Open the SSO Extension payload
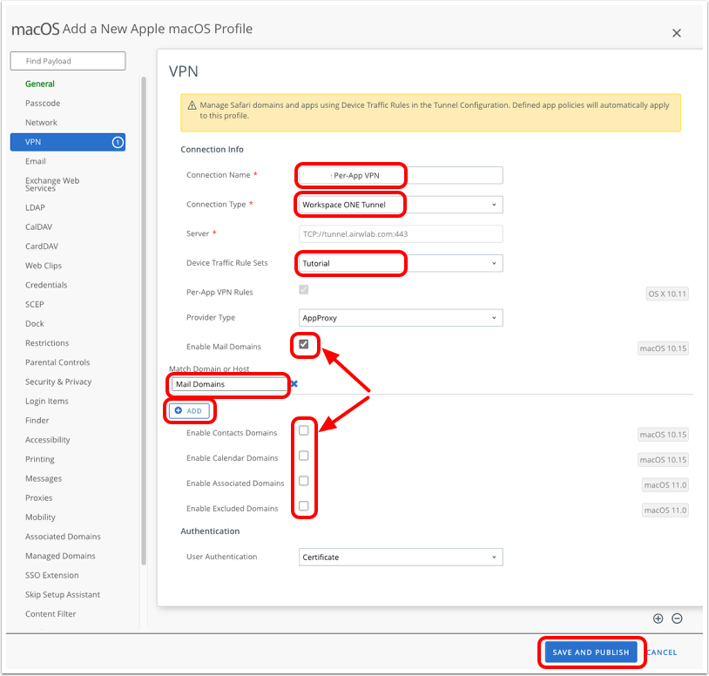Image resolution: width=709 pixels, height=676 pixels. [x=54, y=576]
